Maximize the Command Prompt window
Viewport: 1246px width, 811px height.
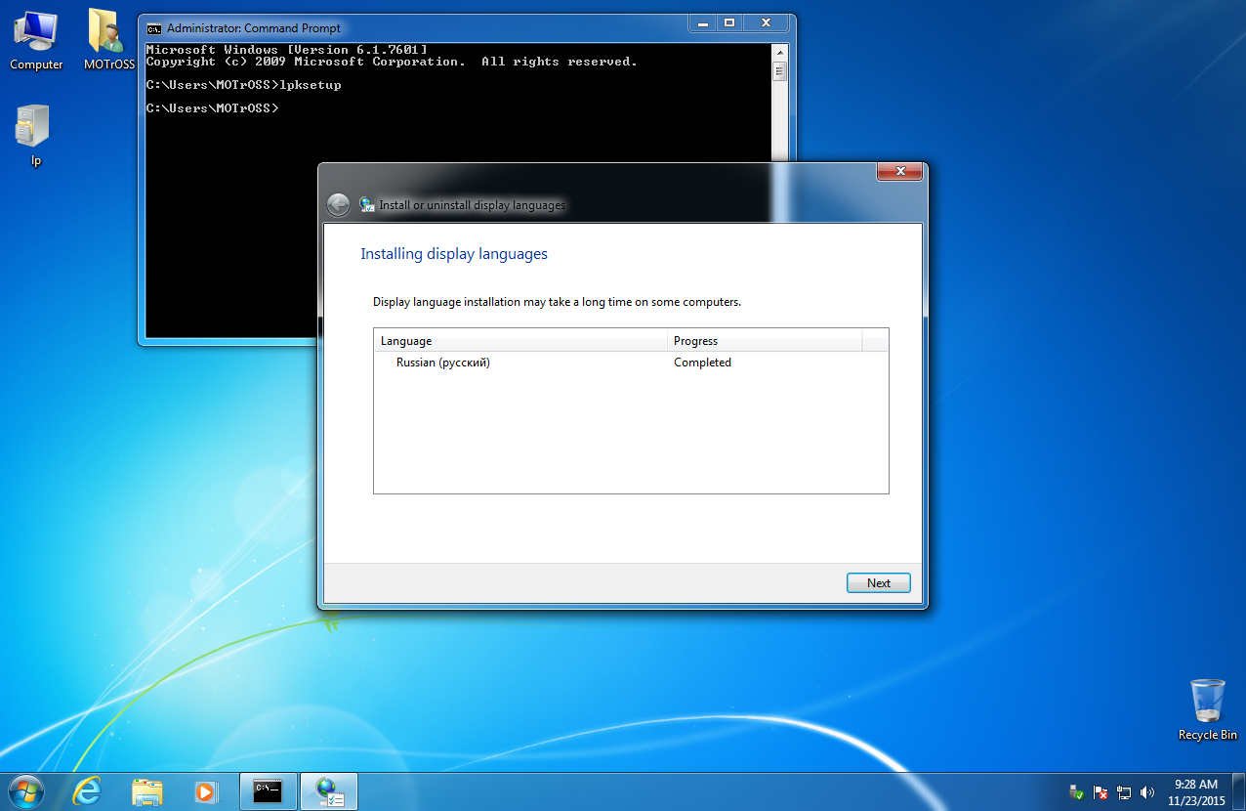tap(729, 22)
